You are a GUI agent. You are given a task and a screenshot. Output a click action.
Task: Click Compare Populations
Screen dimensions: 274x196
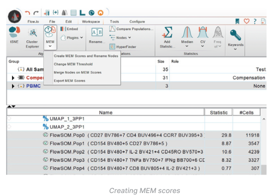tap(131, 29)
